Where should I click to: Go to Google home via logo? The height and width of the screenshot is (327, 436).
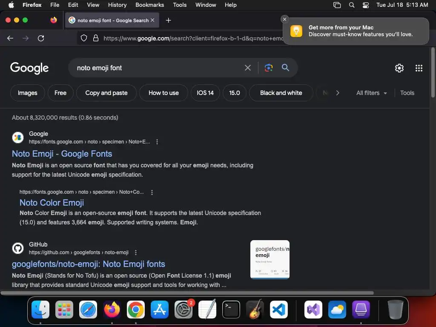[29, 68]
